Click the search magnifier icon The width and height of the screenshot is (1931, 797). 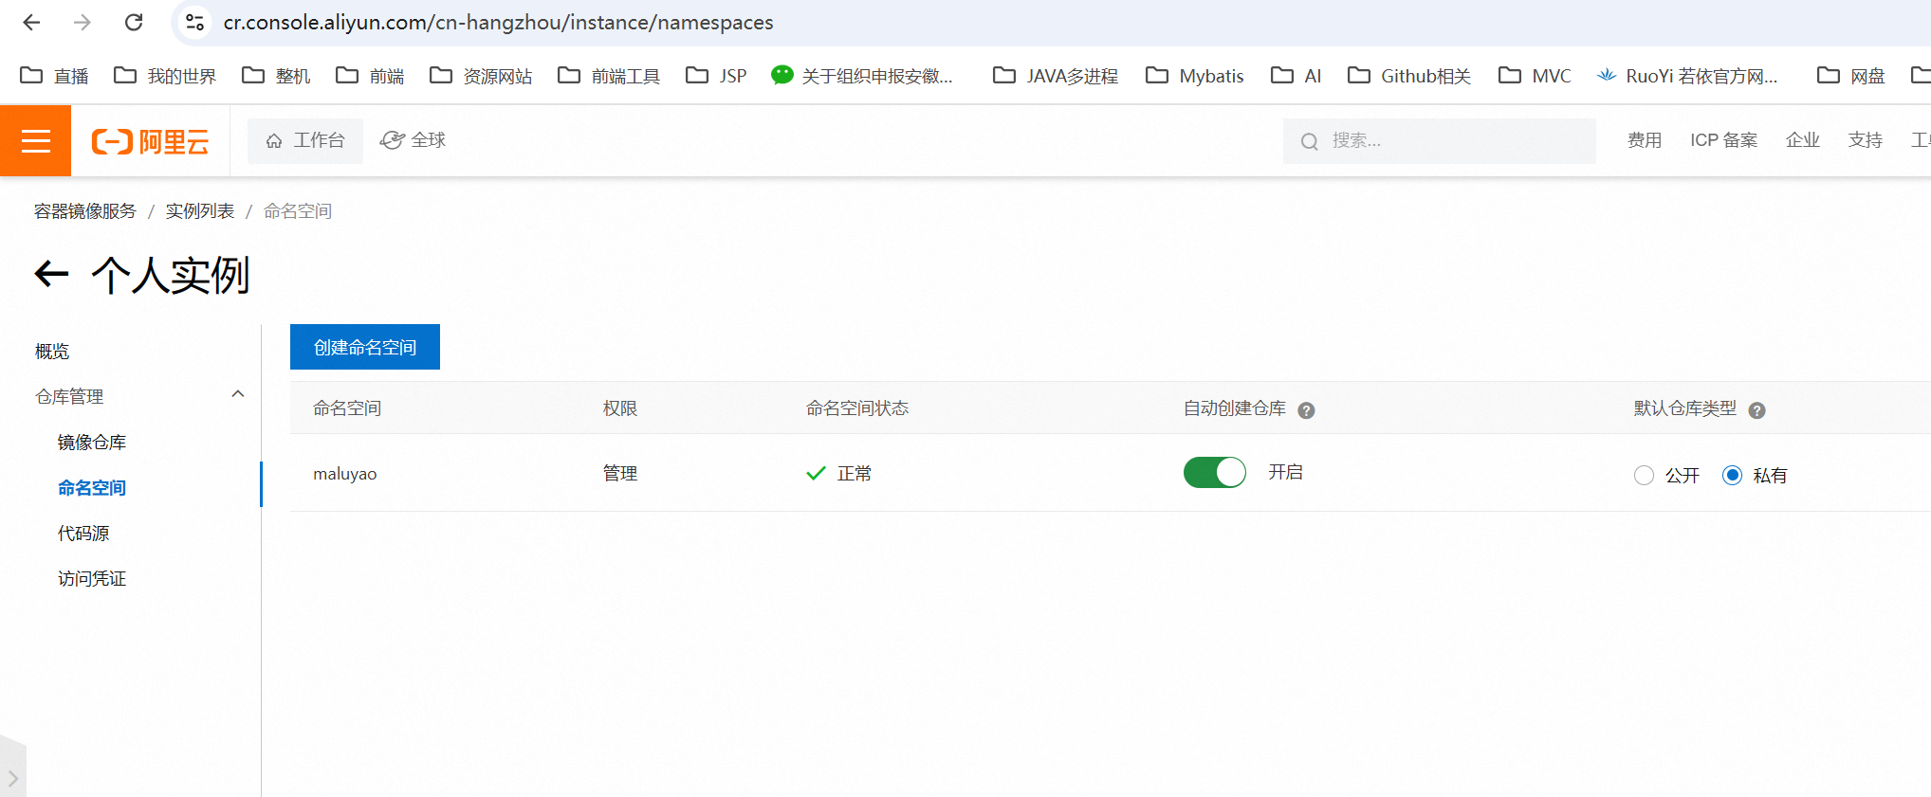pos(1310,141)
